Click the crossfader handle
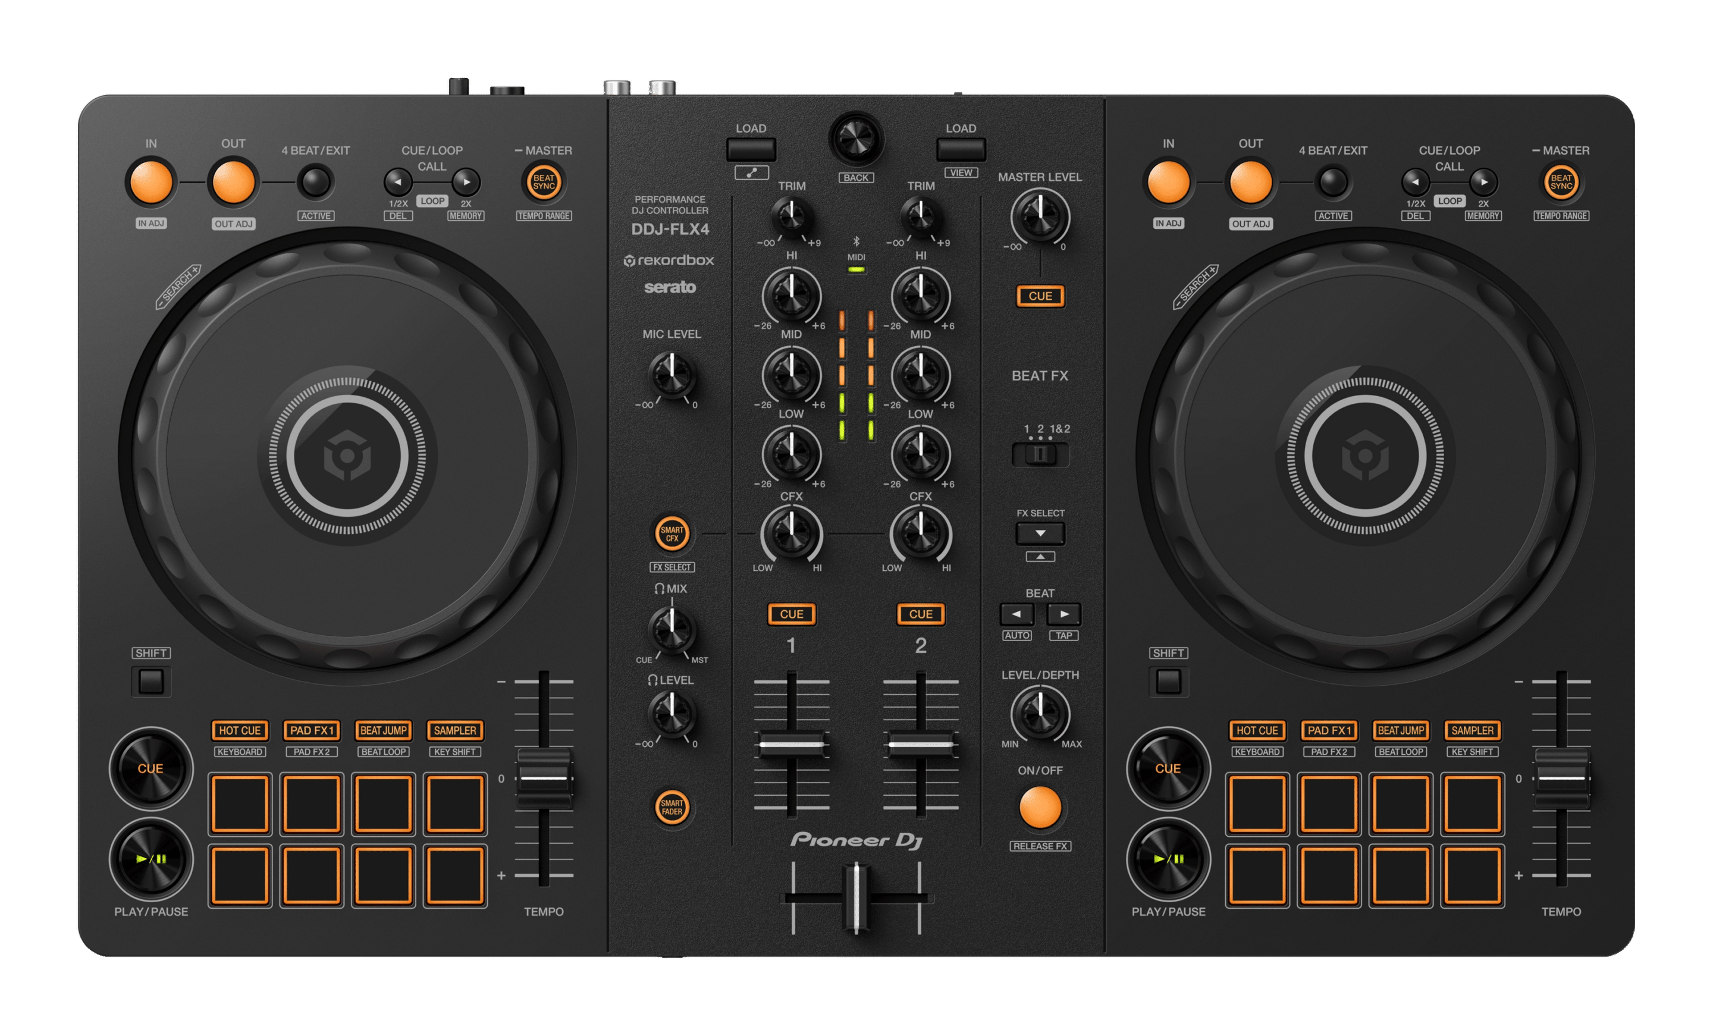 click(856, 897)
